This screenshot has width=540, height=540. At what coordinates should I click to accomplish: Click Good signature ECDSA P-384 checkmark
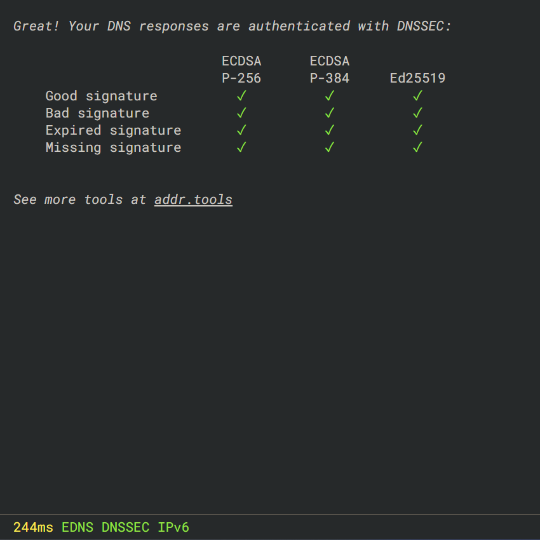click(x=329, y=96)
